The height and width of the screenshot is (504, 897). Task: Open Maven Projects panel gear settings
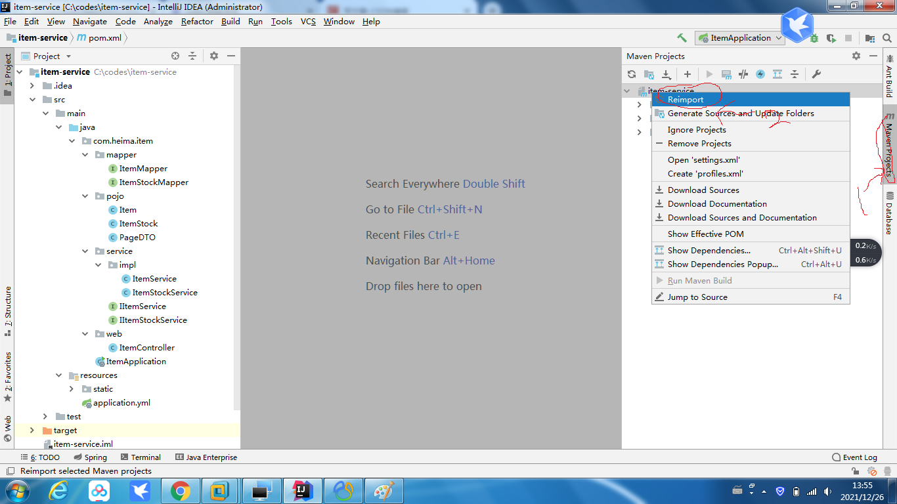pyautogui.click(x=856, y=56)
